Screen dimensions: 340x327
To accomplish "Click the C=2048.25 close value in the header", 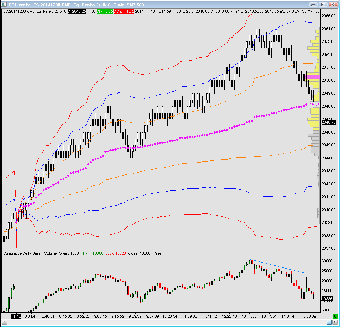I will tap(77, 11).
